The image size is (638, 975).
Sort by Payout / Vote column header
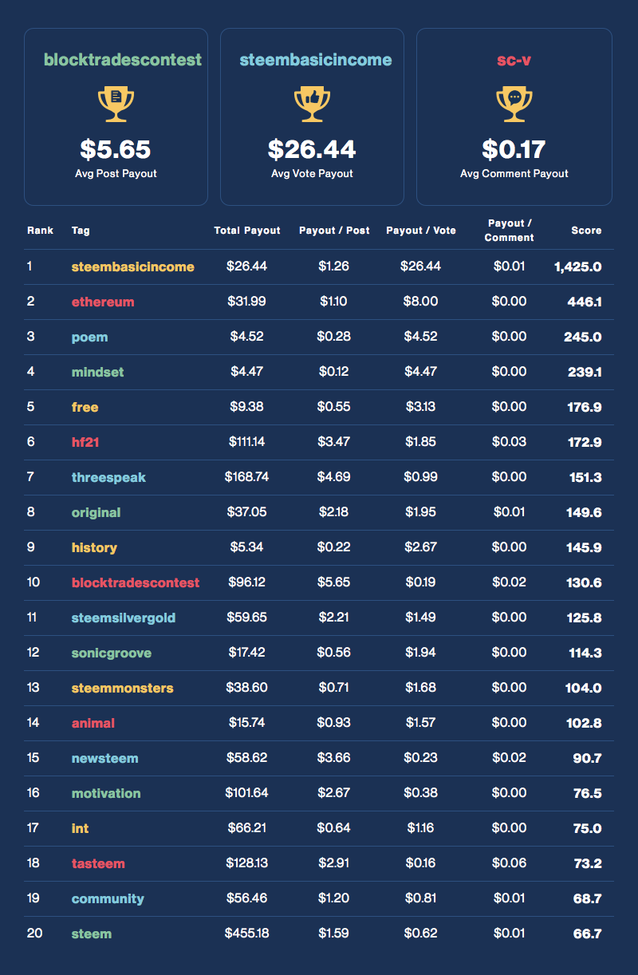(x=421, y=231)
